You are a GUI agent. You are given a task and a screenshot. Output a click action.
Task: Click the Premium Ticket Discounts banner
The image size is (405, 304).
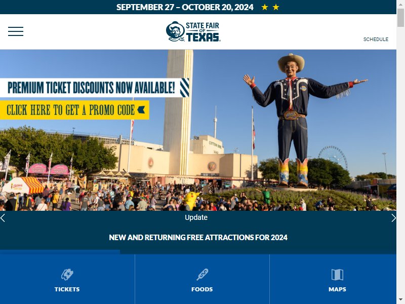(x=95, y=88)
